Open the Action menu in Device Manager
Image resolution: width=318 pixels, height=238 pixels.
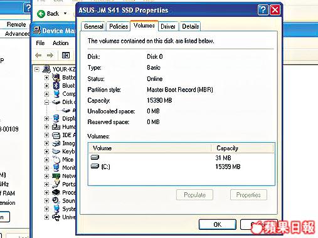coord(60,43)
